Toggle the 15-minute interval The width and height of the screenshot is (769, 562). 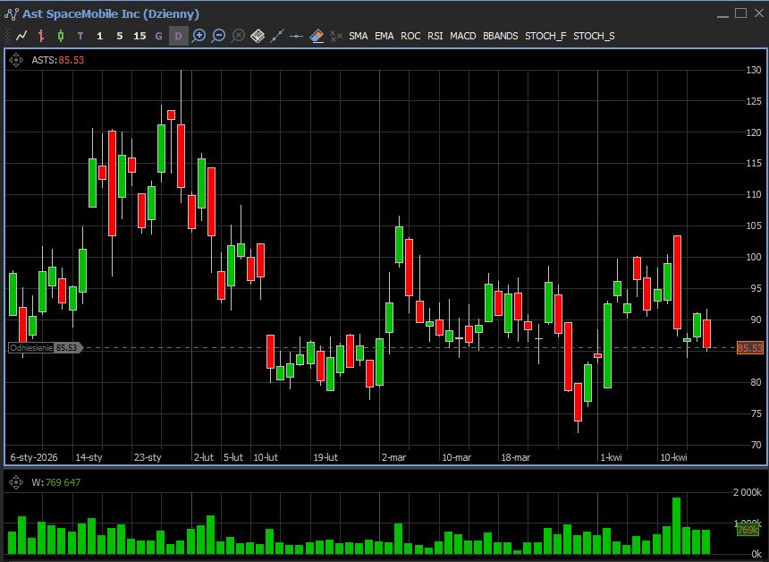(x=139, y=36)
